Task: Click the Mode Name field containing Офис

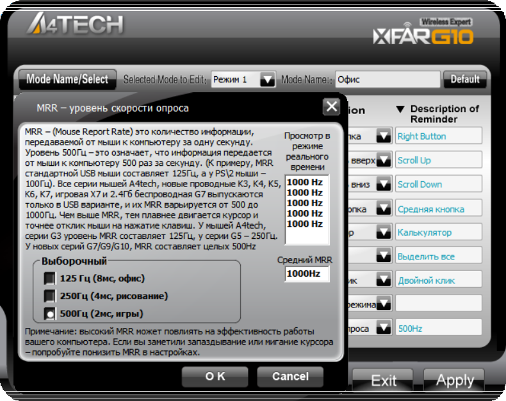Action: (x=388, y=79)
